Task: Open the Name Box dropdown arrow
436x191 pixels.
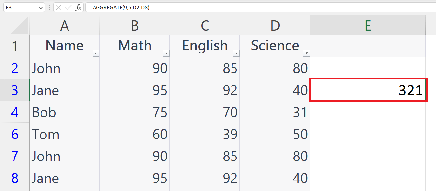Action: [x=41, y=7]
